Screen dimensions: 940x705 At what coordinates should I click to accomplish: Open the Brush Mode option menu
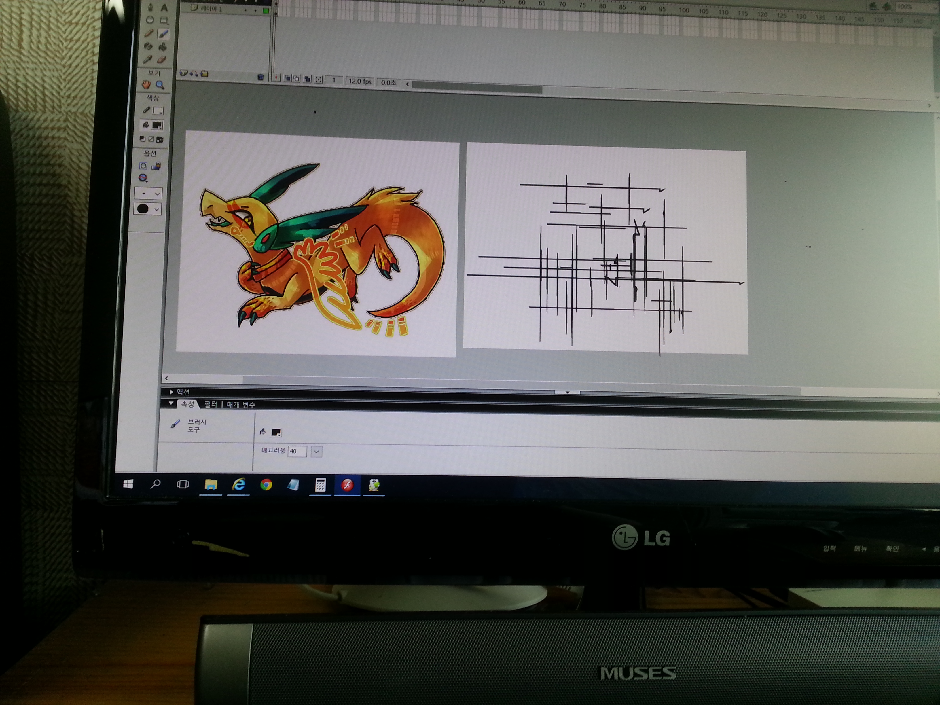143,178
